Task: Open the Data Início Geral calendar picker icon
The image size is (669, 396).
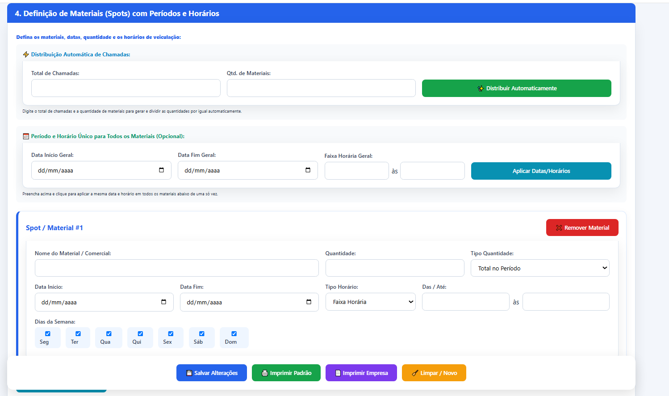Action: tap(161, 170)
